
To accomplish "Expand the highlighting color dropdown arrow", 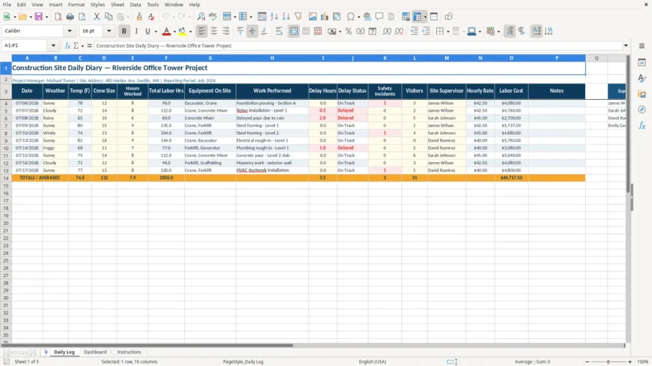I will [190, 32].
